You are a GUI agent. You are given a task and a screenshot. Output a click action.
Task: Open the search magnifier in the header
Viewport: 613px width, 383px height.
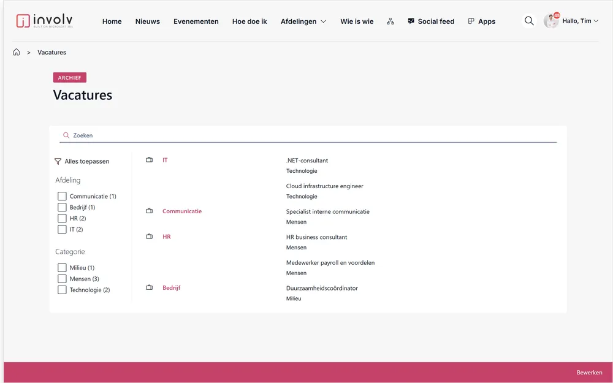pos(529,21)
